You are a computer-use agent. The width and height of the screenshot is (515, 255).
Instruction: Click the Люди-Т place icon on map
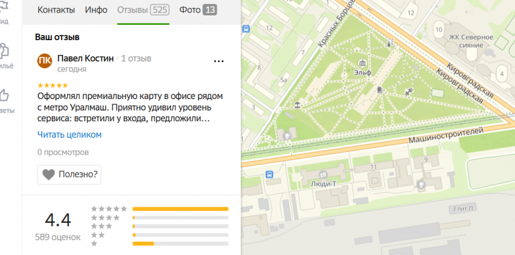coord(323,175)
